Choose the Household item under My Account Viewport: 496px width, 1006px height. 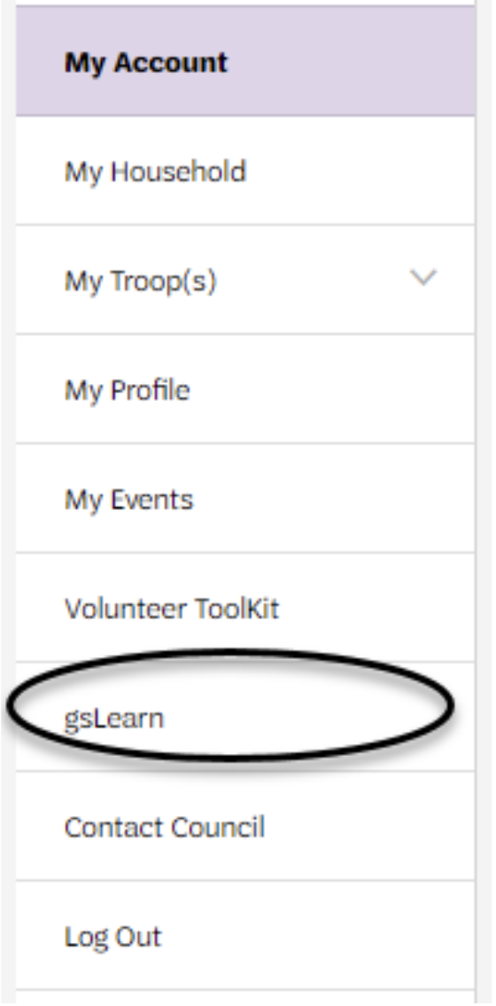[x=245, y=171]
